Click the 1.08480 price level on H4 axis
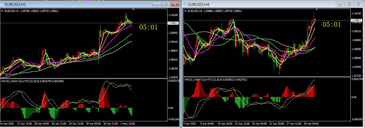 tap(356, 49)
